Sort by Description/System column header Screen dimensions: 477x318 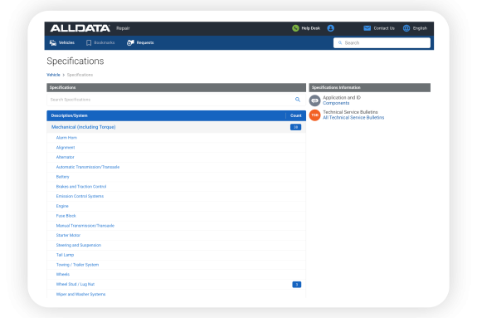coord(70,115)
